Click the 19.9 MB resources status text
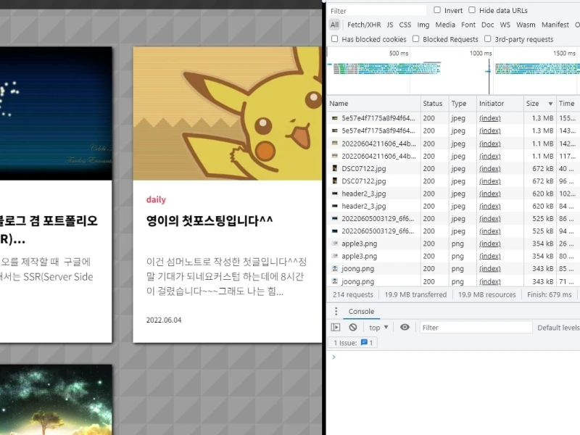Screen dimensions: 580x435 tap(486, 295)
